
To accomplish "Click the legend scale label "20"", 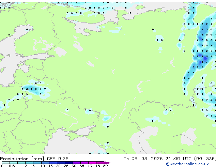I will tap(58, 166).
